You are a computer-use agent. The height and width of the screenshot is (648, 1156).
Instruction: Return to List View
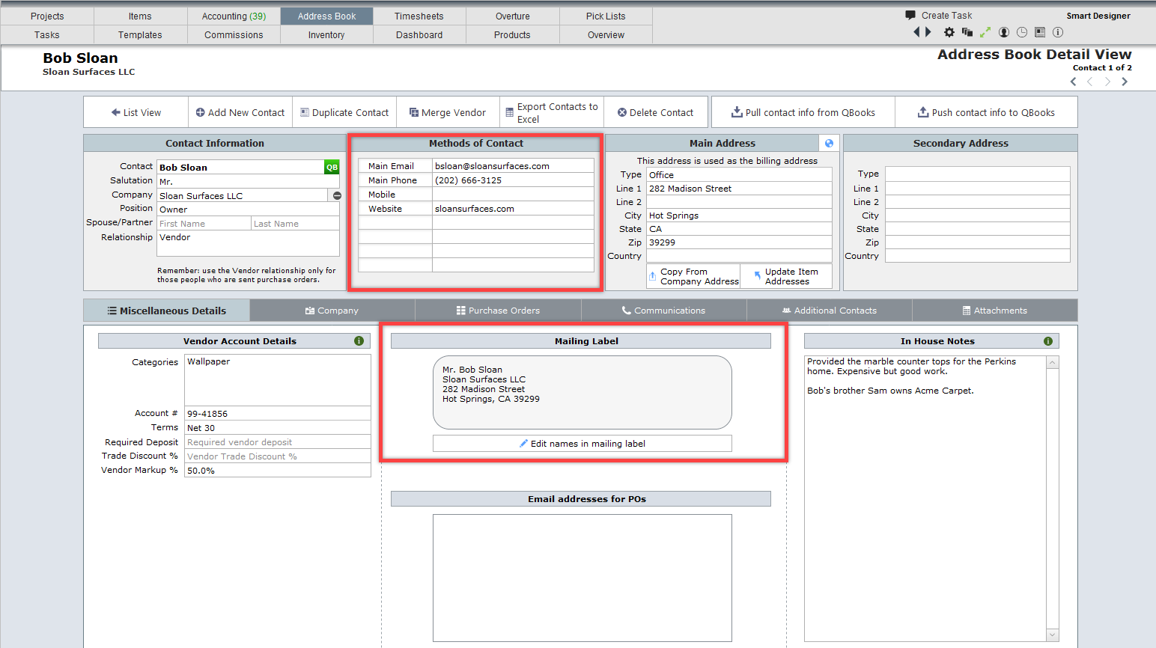136,112
